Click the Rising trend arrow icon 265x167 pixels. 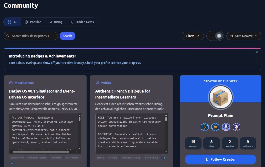coord(50,22)
